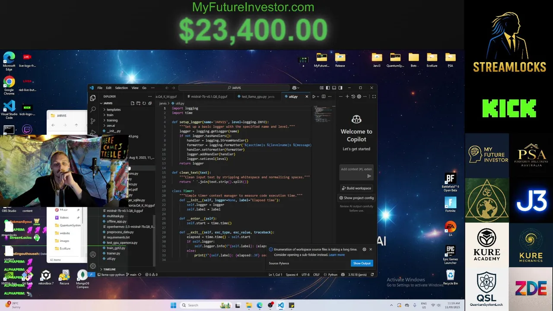Open the run button dropdown arrow
The image size is (553, 311).
(x=318, y=96)
